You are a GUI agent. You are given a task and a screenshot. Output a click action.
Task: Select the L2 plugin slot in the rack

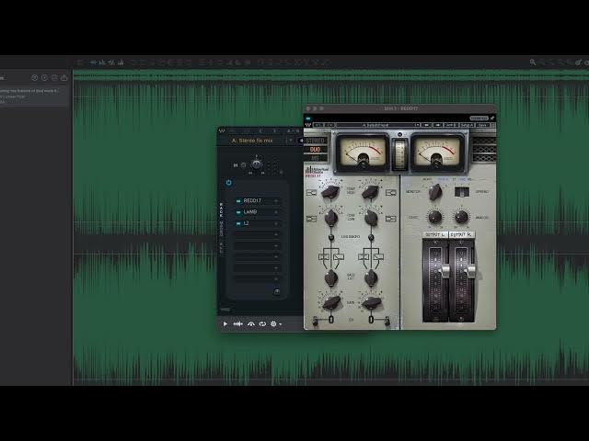tap(258, 223)
